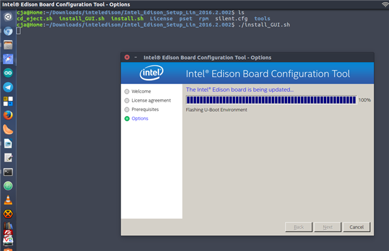The width and height of the screenshot is (389, 251).
Task: Open FileZilla from the launcher
Action: click(8, 228)
